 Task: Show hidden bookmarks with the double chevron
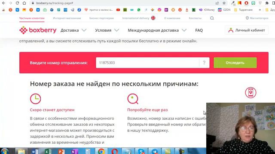point(260,10)
